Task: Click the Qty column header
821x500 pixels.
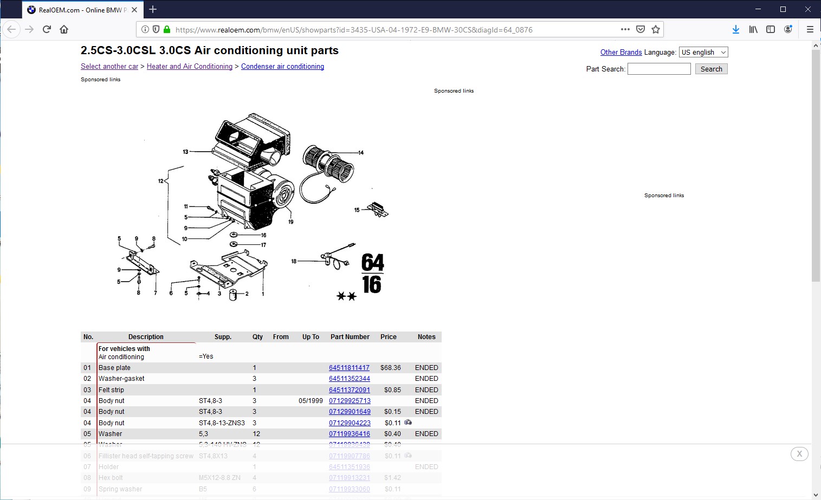Action: click(x=257, y=336)
